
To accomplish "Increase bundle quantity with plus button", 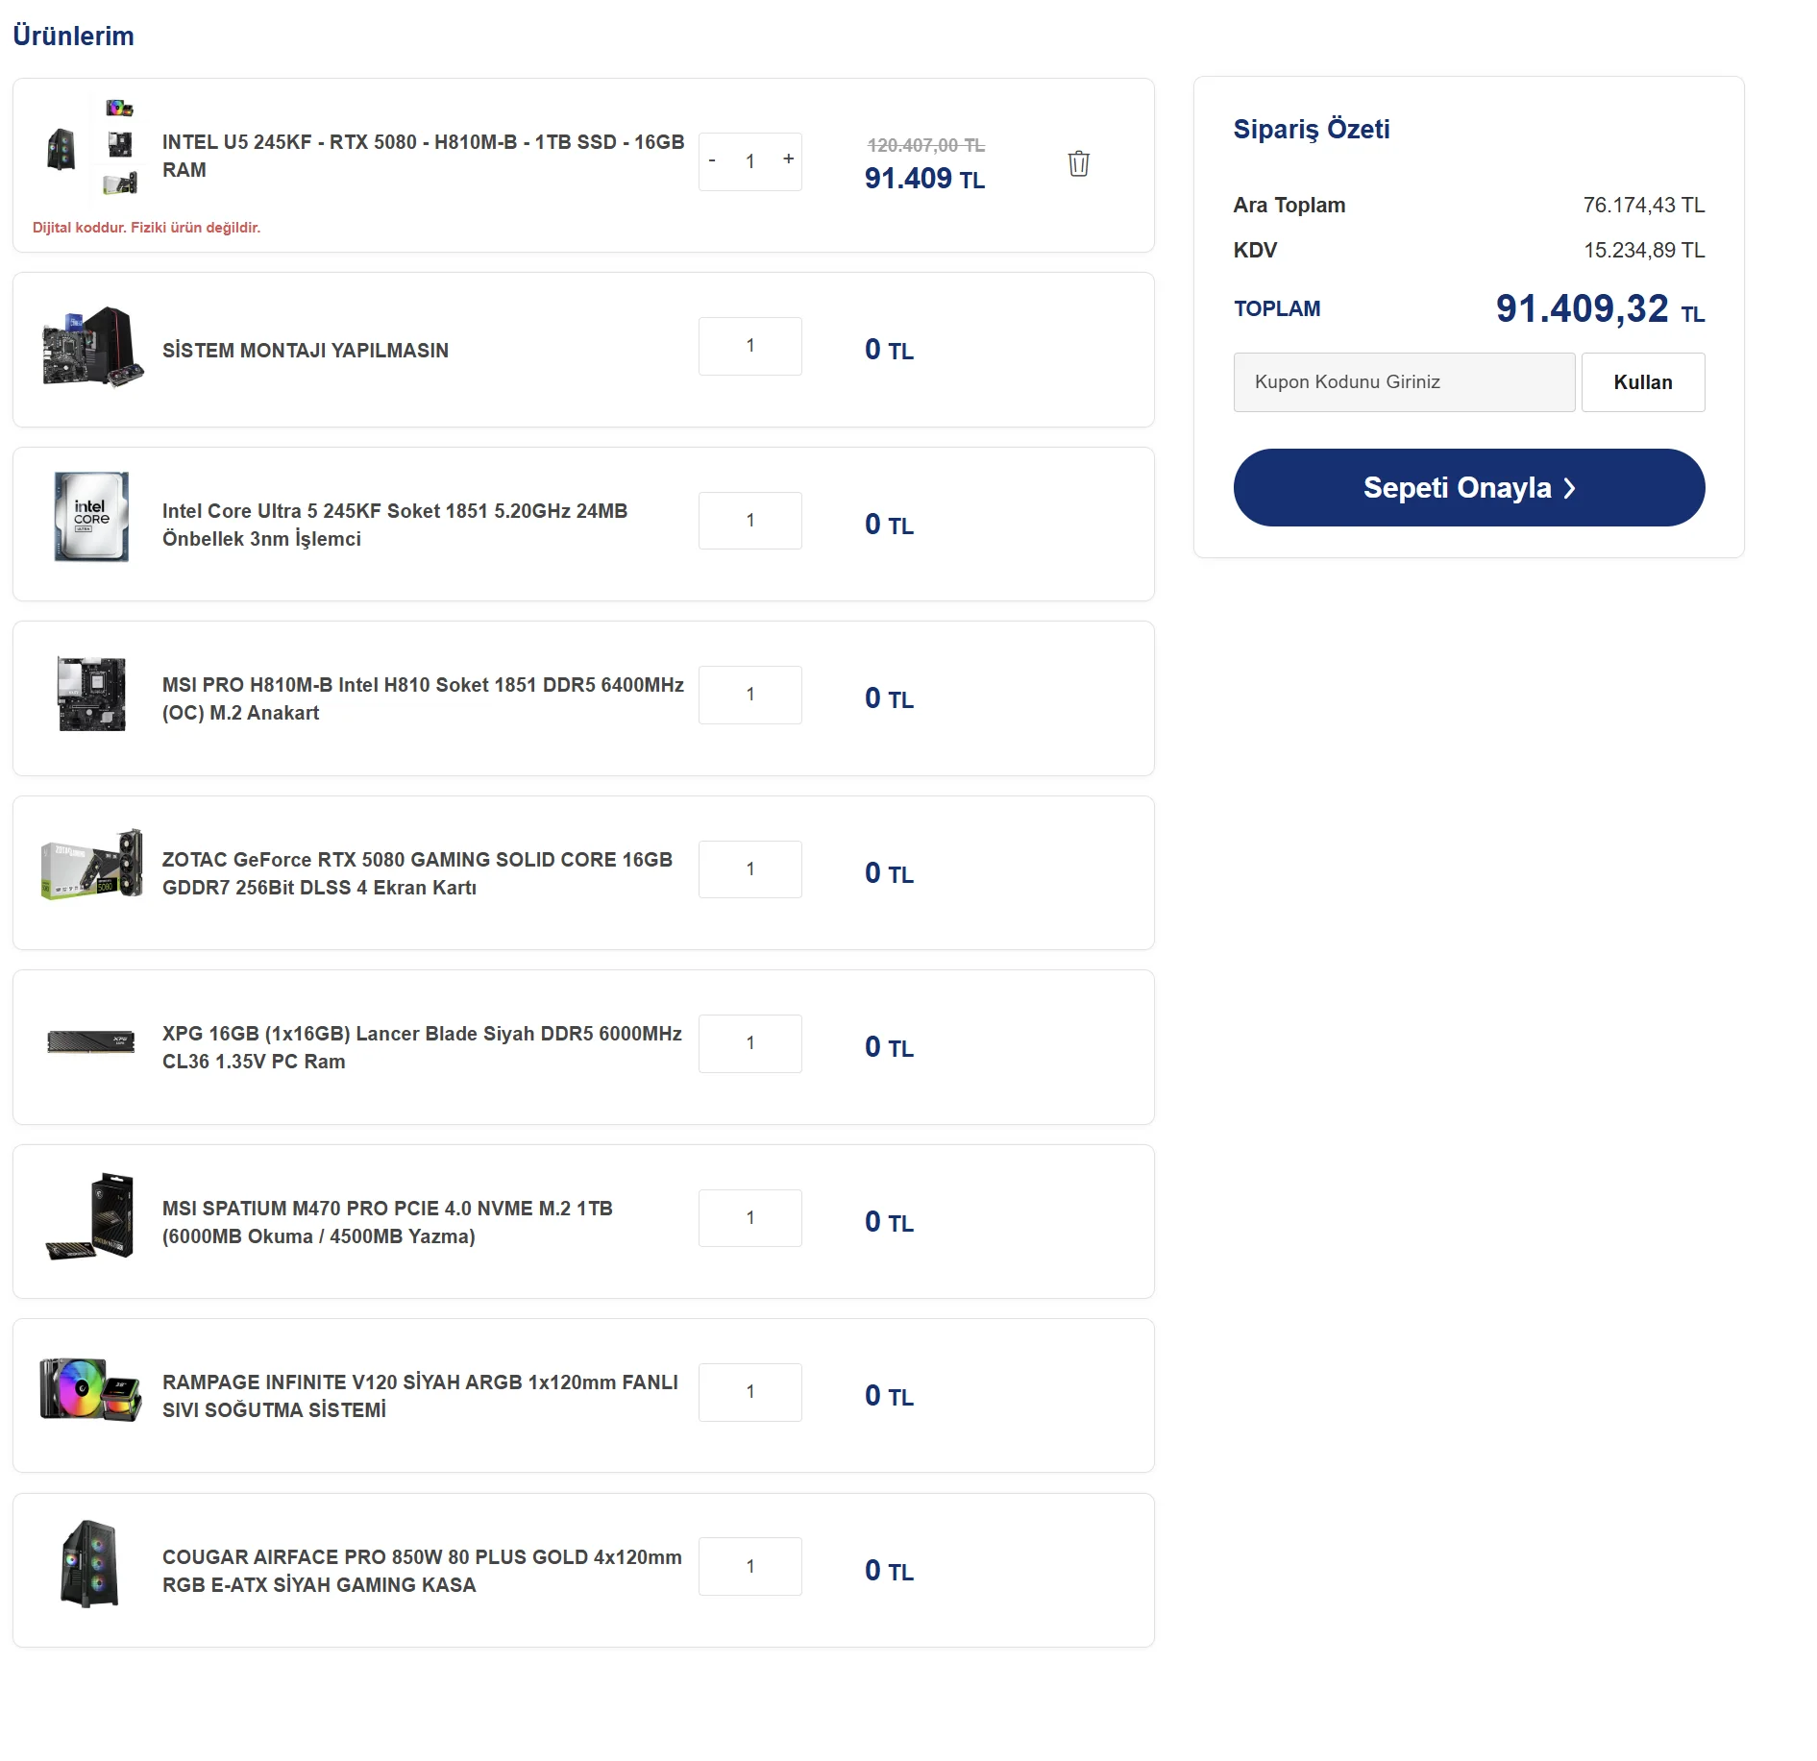I will (788, 159).
